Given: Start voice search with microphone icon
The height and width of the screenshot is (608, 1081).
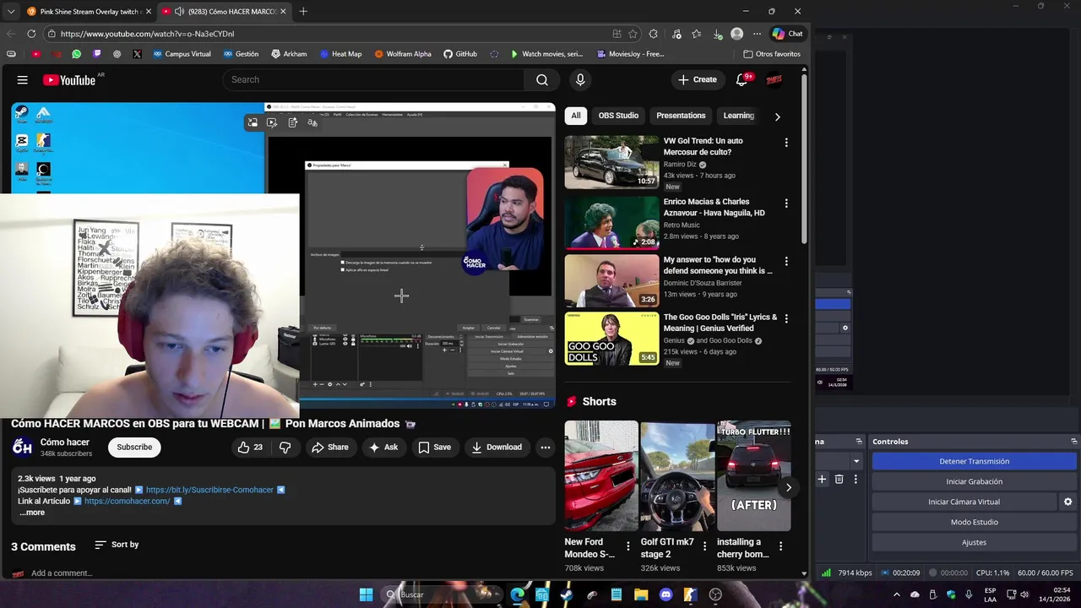Looking at the screenshot, I should [x=580, y=79].
